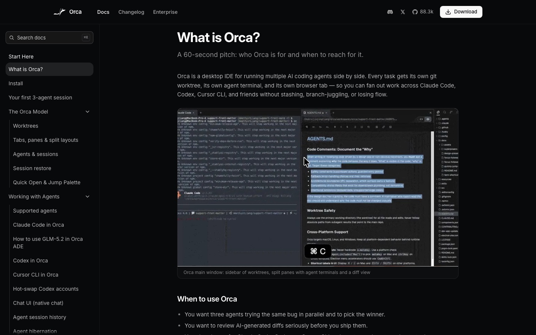This screenshot has width=536, height=335.
Task: Click the Orca brand name text
Action: (x=76, y=12)
